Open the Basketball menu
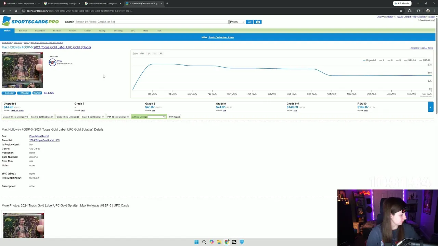The width and height of the screenshot is (438, 246). tap(40, 31)
